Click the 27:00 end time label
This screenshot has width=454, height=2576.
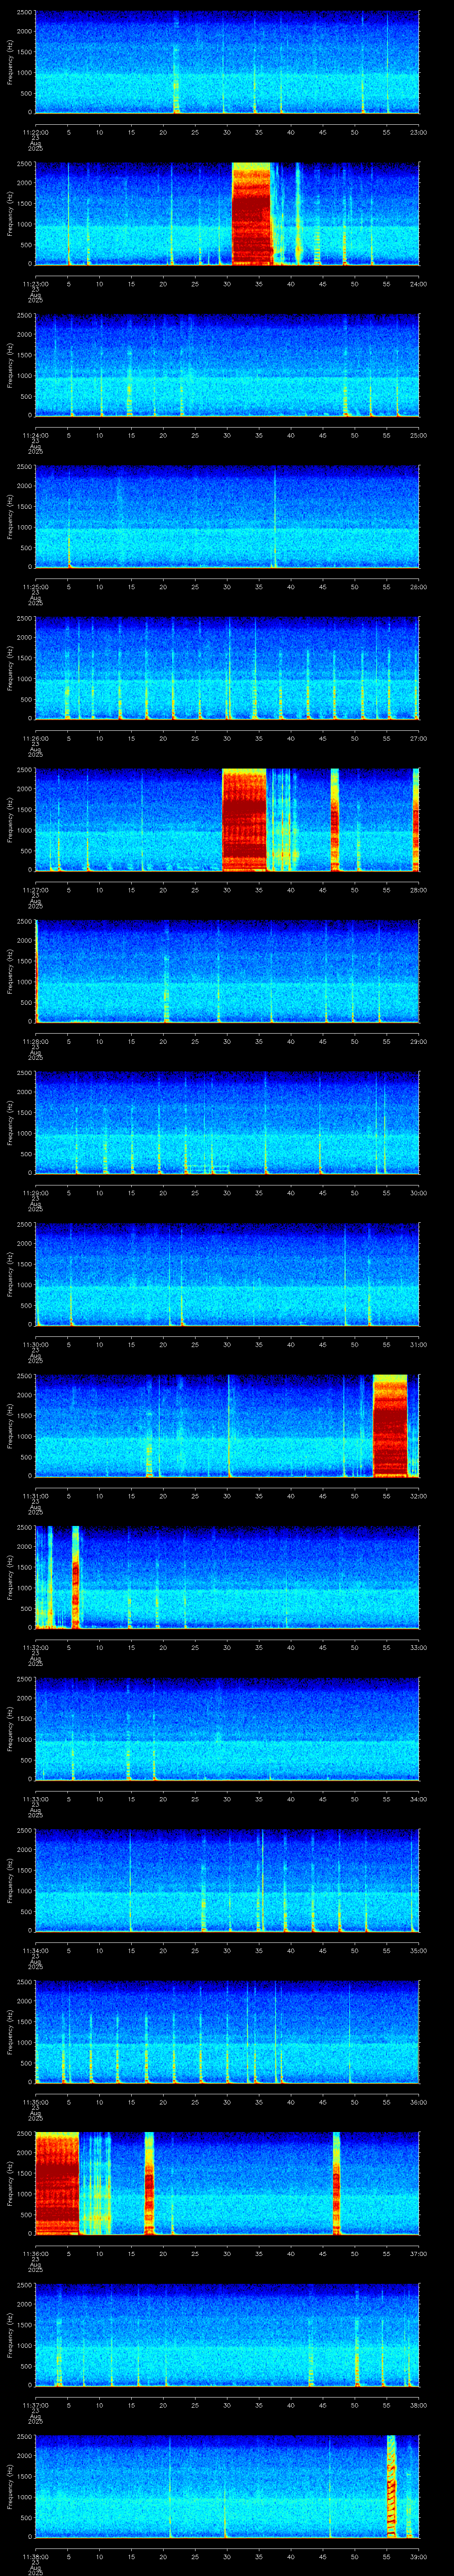click(418, 738)
